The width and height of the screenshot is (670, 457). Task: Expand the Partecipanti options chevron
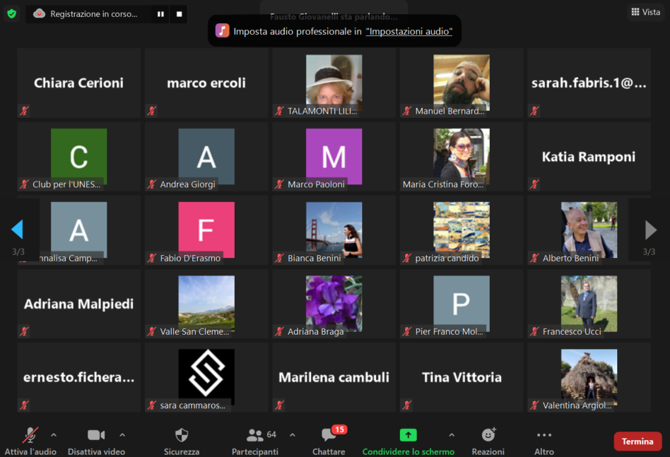pos(293,435)
